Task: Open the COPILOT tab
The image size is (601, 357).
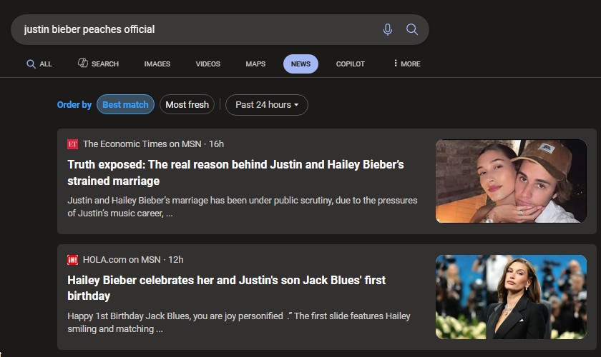Action: pyautogui.click(x=351, y=64)
